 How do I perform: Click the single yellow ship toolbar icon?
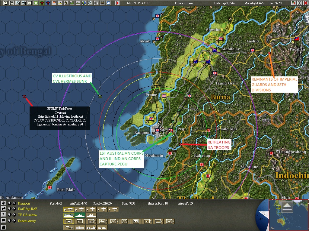pos(60,3)
